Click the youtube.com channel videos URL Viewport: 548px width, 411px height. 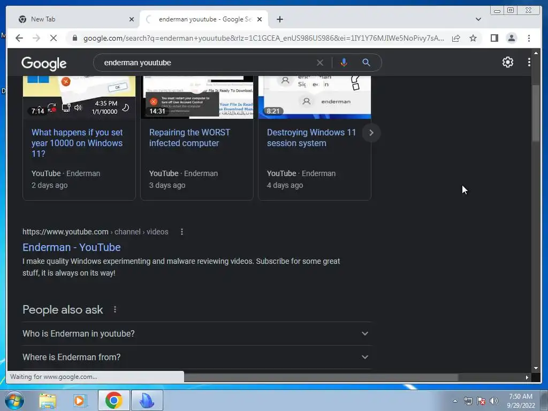point(95,232)
